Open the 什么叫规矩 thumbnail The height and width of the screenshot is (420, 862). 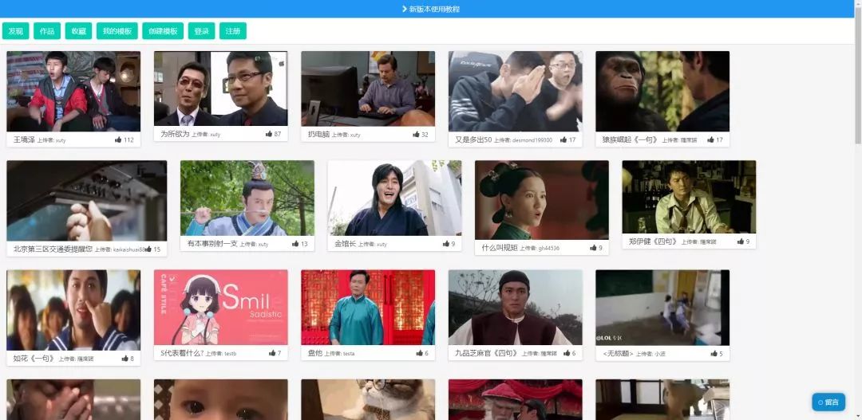point(542,200)
